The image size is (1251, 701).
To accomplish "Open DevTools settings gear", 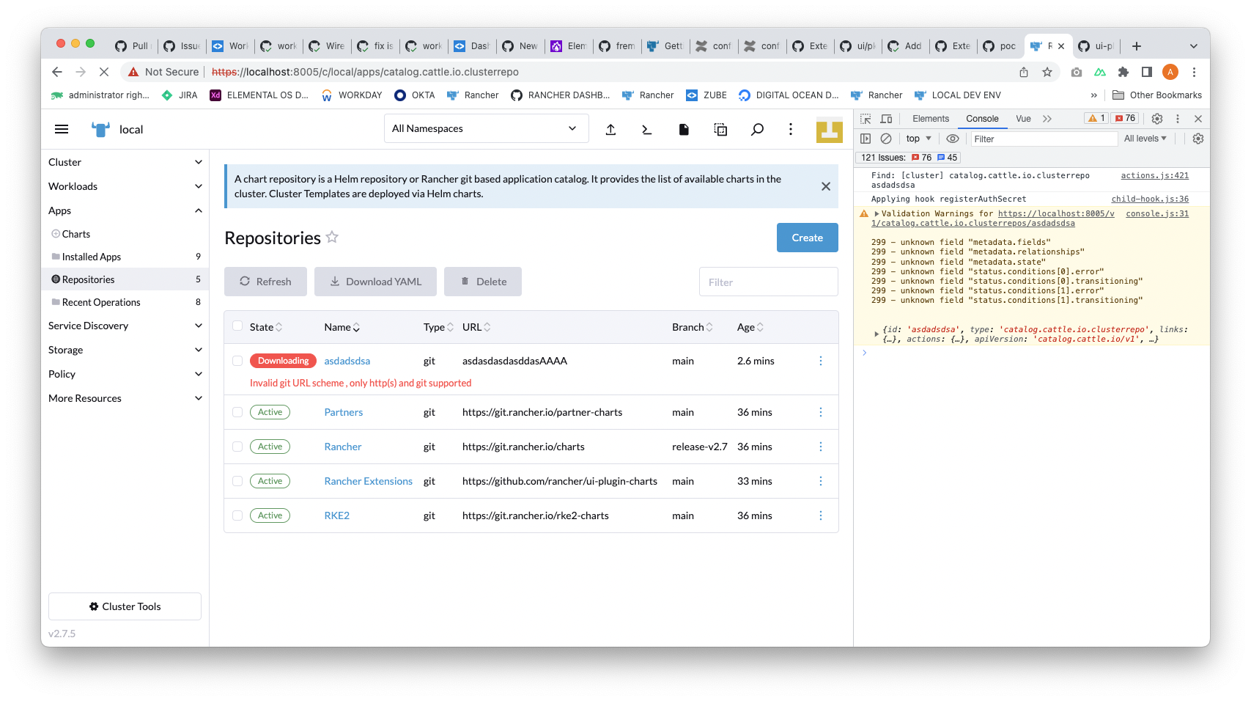I will pos(1156,118).
